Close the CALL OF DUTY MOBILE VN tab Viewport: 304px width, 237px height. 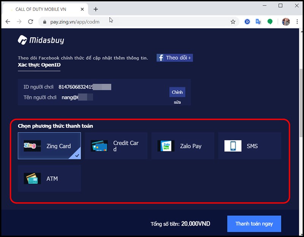[x=82, y=9]
